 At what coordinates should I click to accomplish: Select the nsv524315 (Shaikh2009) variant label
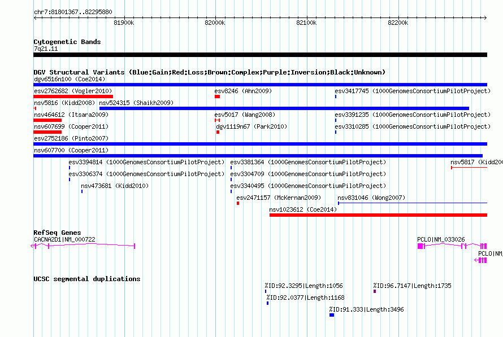point(136,103)
